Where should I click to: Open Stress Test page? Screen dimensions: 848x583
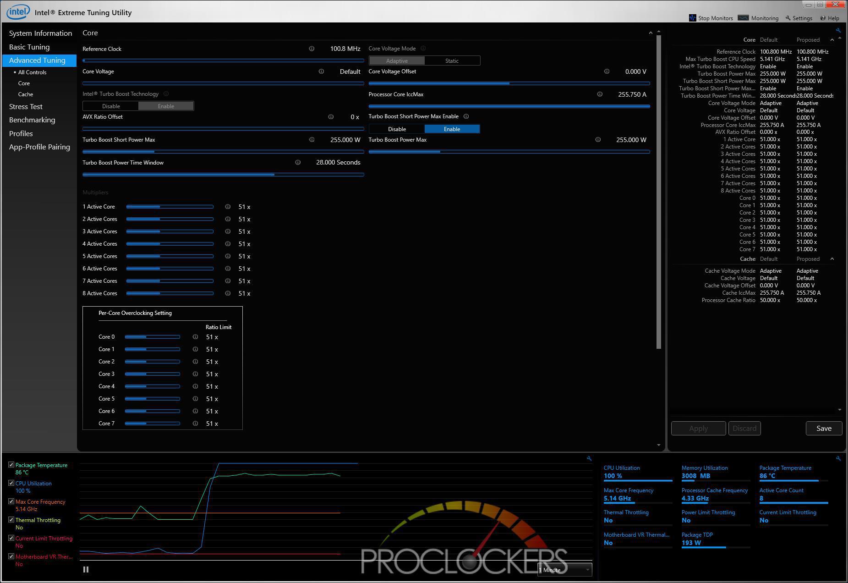(26, 106)
